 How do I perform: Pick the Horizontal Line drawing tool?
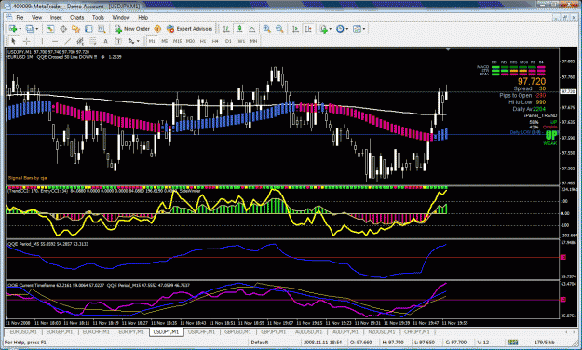55,41
